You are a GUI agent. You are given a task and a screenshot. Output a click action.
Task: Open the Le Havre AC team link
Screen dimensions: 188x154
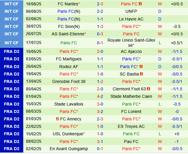click(131, 19)
